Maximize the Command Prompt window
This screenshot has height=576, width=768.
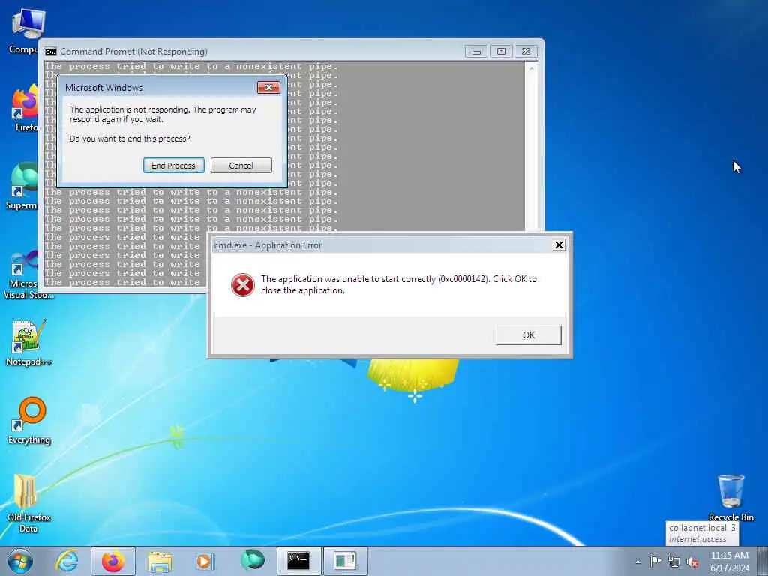(501, 52)
